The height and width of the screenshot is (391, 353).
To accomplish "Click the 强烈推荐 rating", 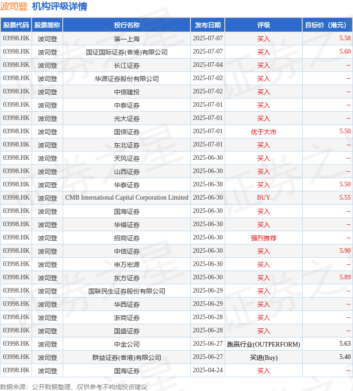I will coord(264,238).
